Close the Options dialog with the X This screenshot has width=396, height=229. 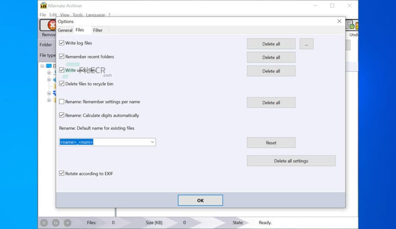pos(339,21)
